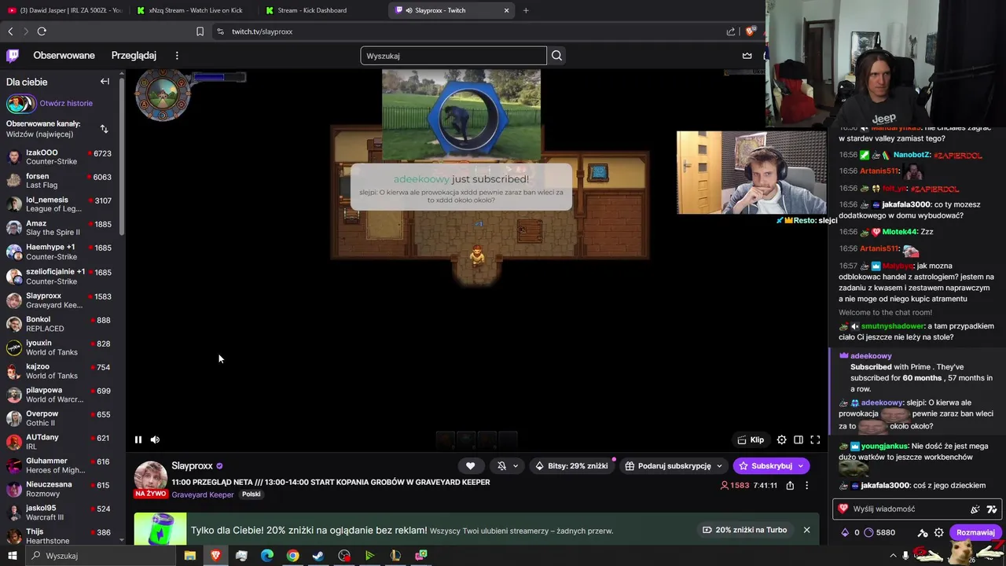
Task: Sort followed channels by viewers
Action: (104, 128)
